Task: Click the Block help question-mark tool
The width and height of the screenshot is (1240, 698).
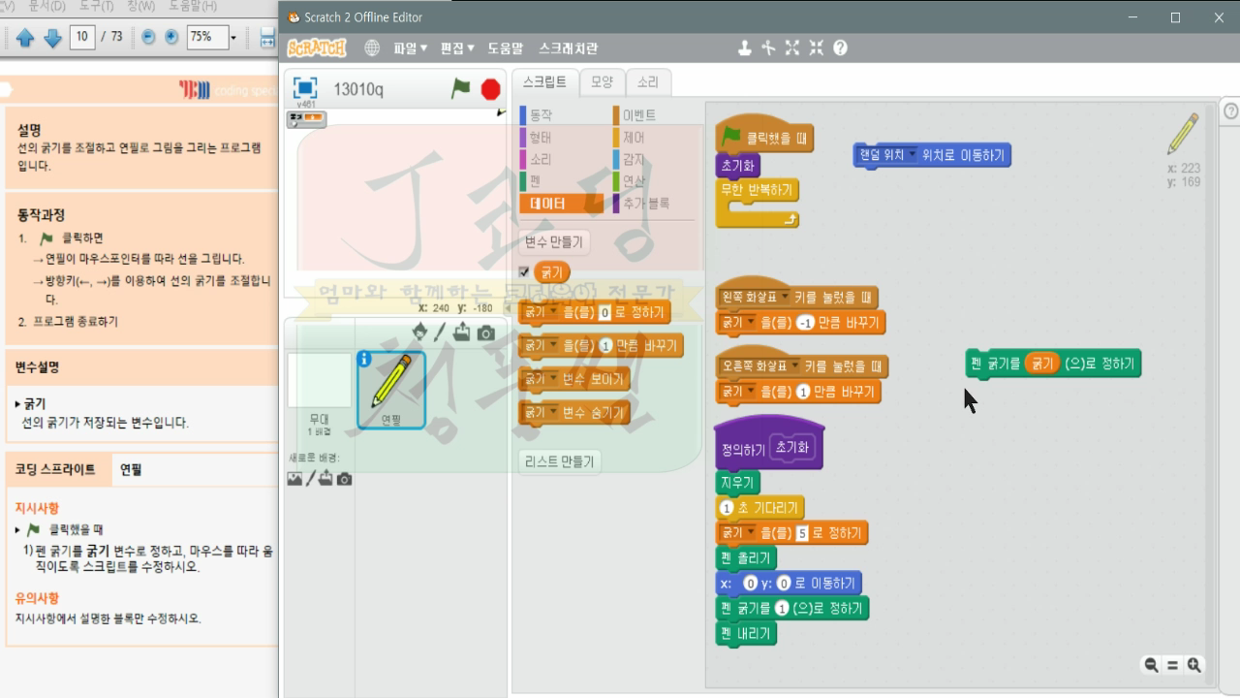Action: (840, 48)
